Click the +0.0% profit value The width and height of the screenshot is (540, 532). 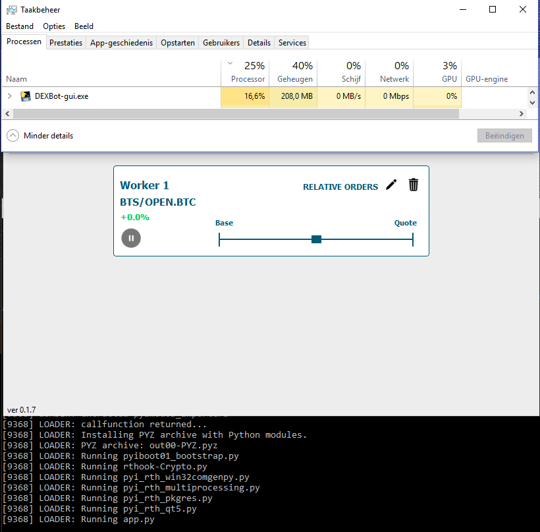[134, 217]
